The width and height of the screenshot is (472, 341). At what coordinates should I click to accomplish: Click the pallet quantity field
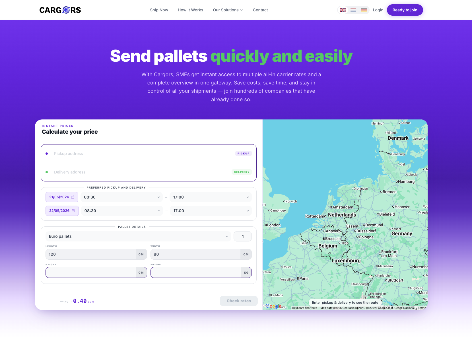coord(243,236)
